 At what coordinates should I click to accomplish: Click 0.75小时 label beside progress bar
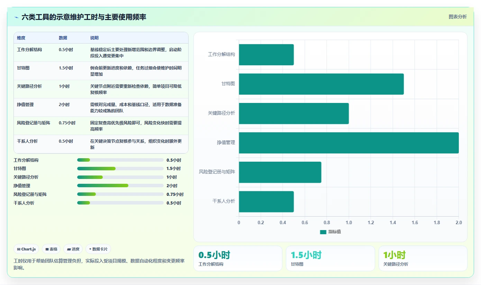[x=175, y=194]
